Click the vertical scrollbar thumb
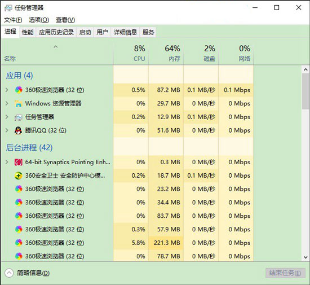 (x=305, y=91)
